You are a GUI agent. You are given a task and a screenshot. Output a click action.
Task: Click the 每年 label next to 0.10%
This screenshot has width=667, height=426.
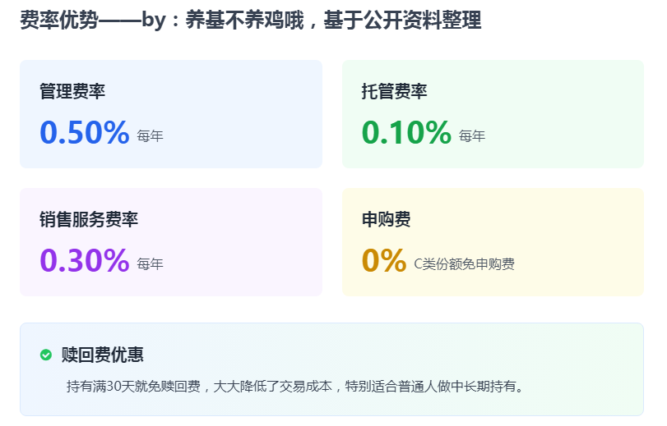tap(472, 136)
